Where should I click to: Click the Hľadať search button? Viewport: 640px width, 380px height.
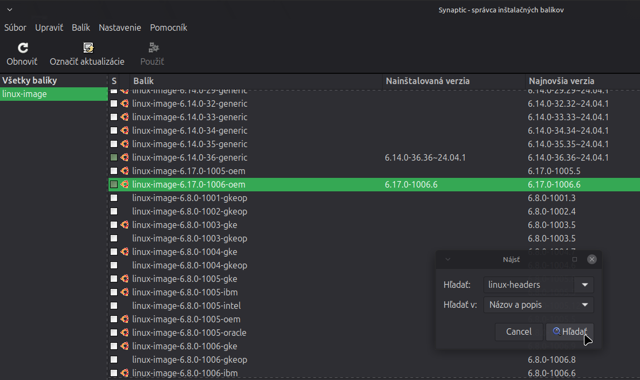coord(570,331)
